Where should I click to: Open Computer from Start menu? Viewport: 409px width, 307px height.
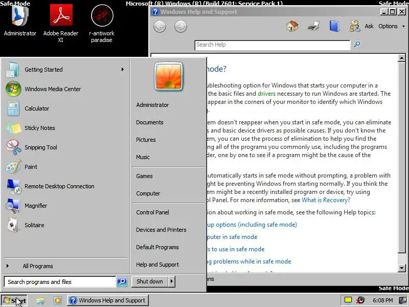tap(148, 193)
